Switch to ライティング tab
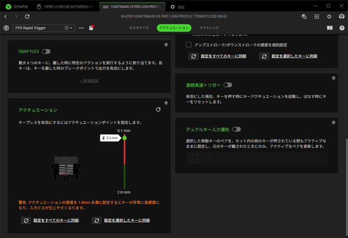 pos(209,28)
